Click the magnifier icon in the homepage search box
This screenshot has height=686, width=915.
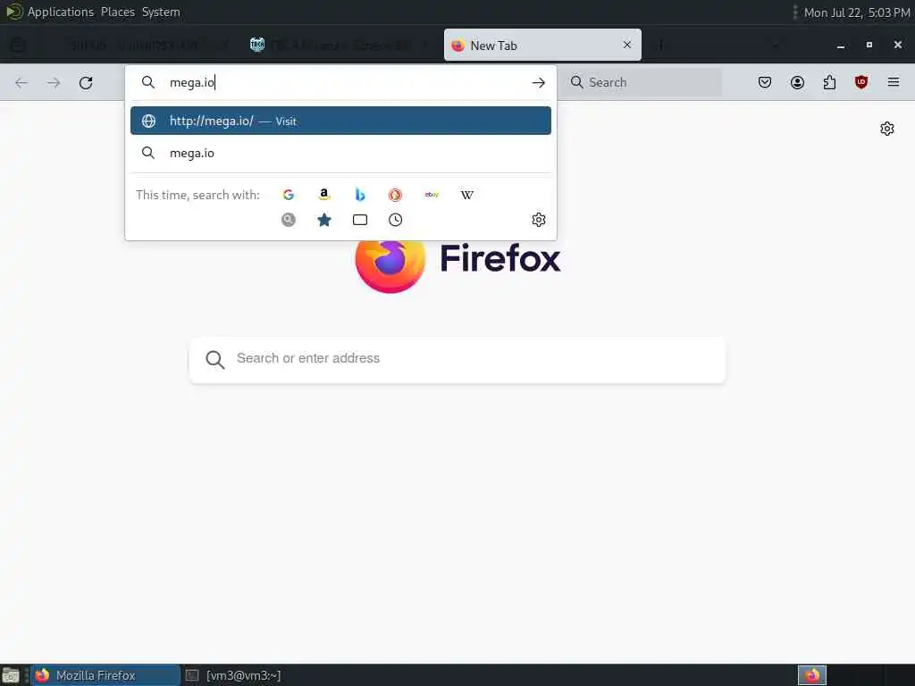tap(214, 359)
